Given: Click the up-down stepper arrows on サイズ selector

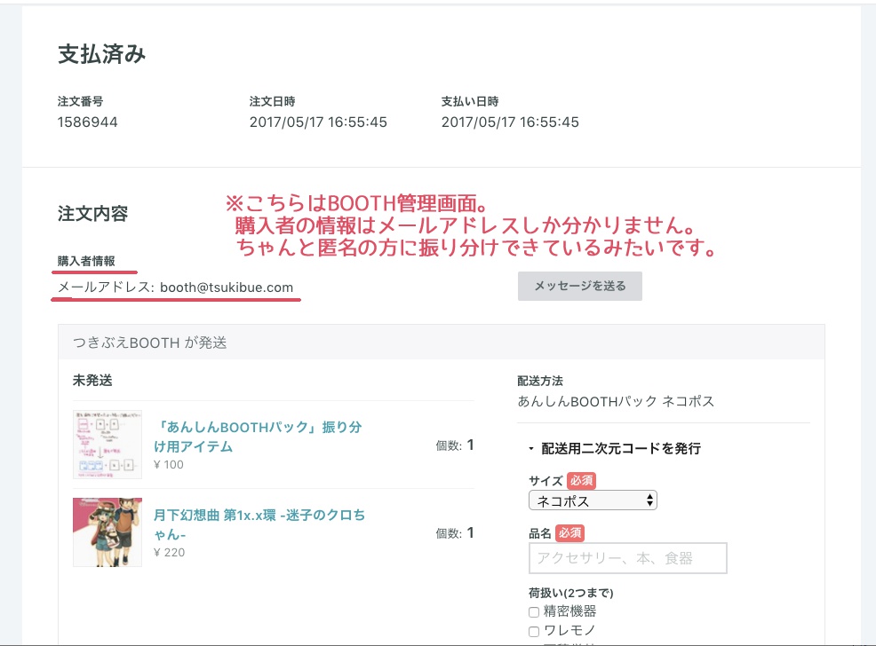Looking at the screenshot, I should coord(648,500).
